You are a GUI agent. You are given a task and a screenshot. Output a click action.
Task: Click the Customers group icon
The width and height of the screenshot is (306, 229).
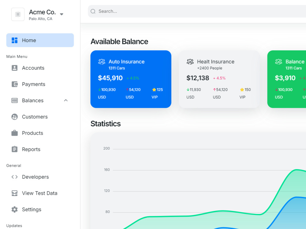15,117
